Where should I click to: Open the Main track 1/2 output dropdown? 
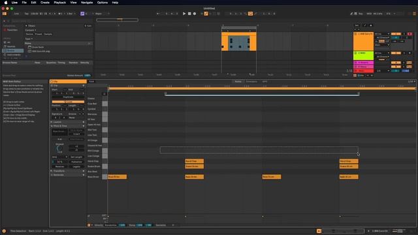(x=383, y=71)
